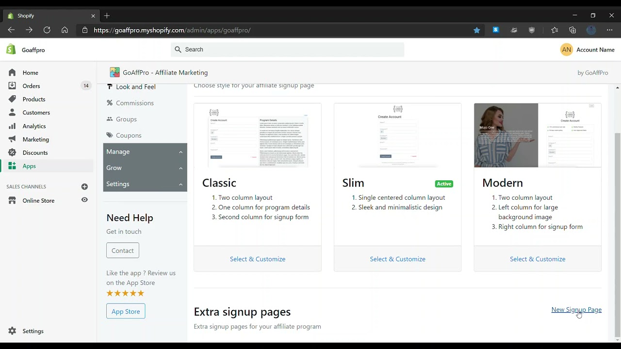Open Discounts via its percent badge icon

(12, 153)
